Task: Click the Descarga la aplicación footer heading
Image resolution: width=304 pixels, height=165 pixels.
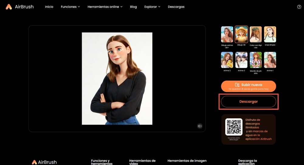Action: [x=247, y=162]
